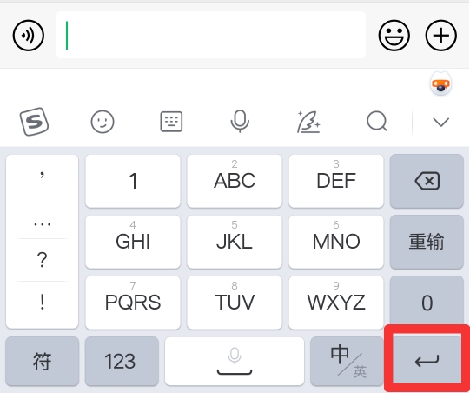470x393 pixels.
Task: Tap the ABC key
Action: point(235,181)
